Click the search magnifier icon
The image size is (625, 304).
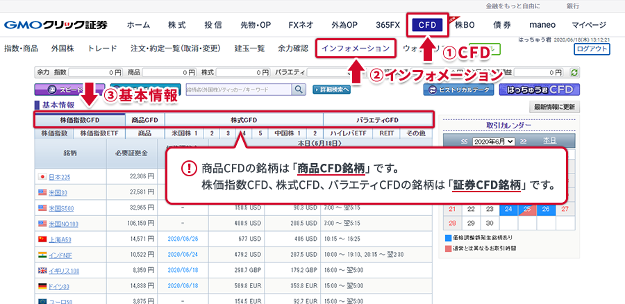pos(299,90)
